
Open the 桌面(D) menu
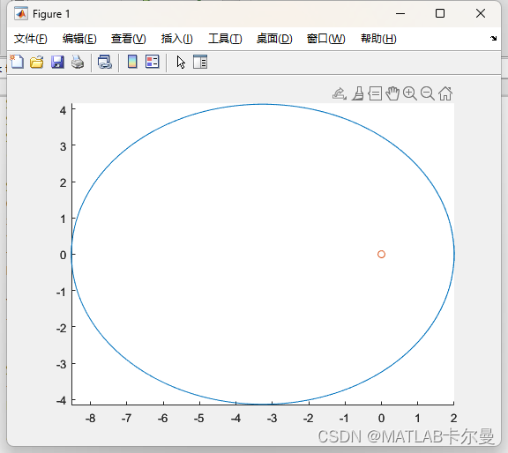pyautogui.click(x=274, y=39)
